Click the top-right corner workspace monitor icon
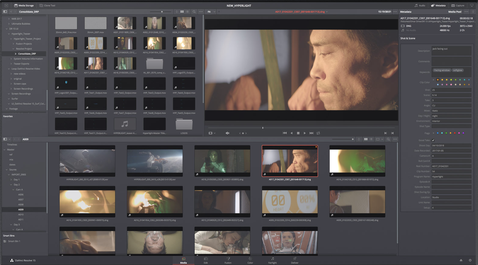 472,5
